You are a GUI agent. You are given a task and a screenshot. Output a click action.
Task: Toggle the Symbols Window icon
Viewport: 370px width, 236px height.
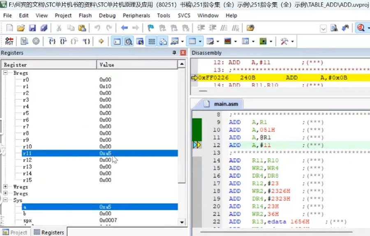[x=140, y=42]
